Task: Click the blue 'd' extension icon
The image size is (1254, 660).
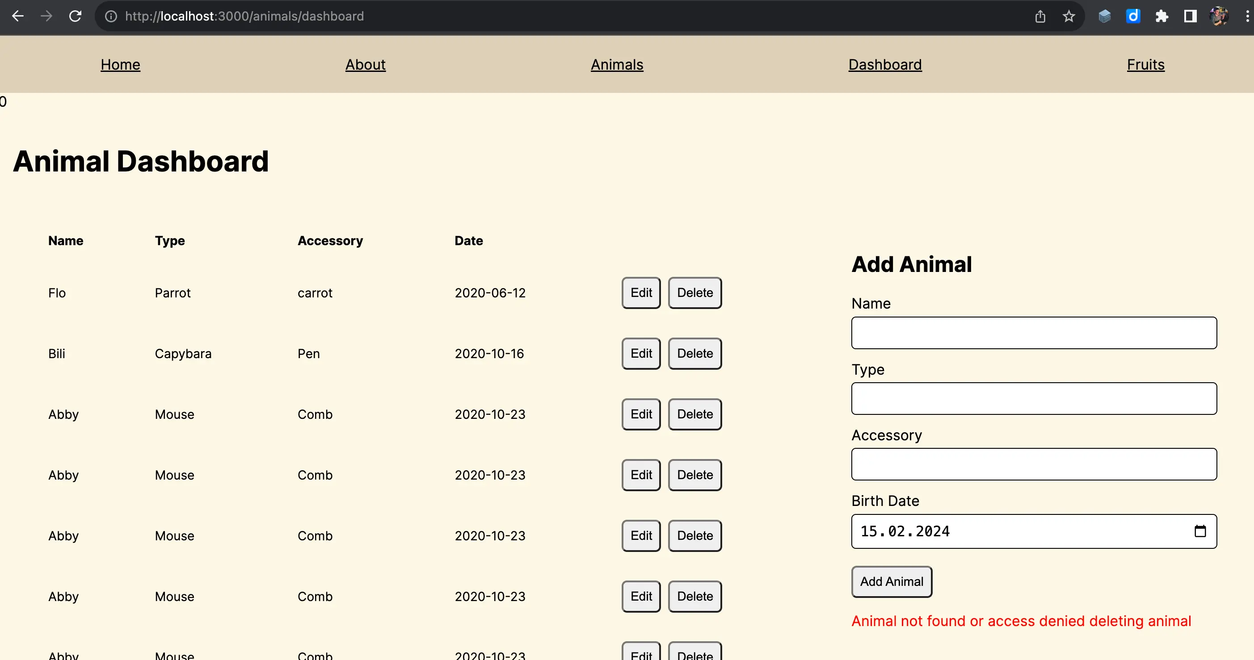Action: pyautogui.click(x=1133, y=16)
